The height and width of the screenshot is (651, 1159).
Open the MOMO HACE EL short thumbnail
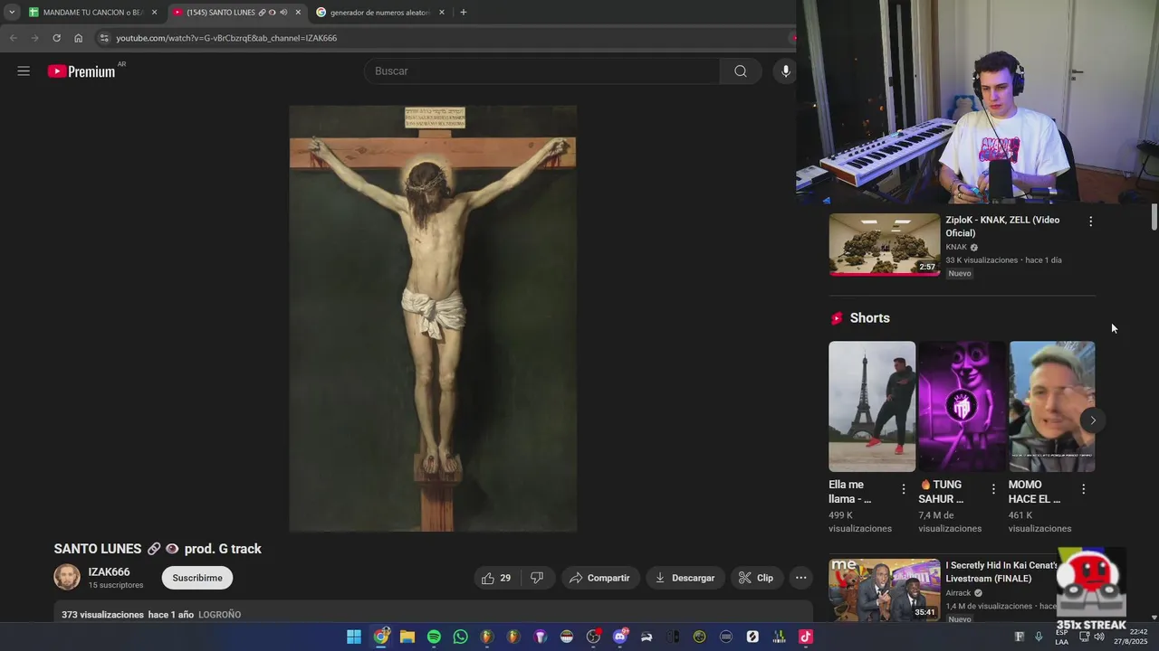[x=1052, y=406]
